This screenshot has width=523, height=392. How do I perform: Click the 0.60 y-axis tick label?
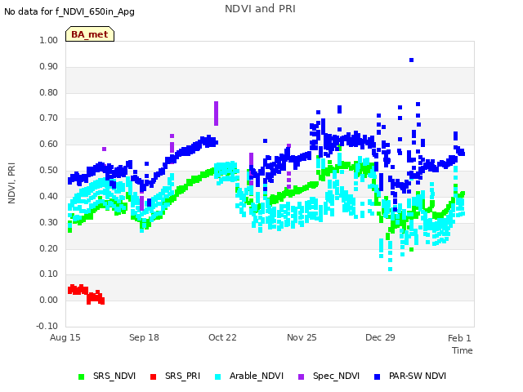click(49, 144)
